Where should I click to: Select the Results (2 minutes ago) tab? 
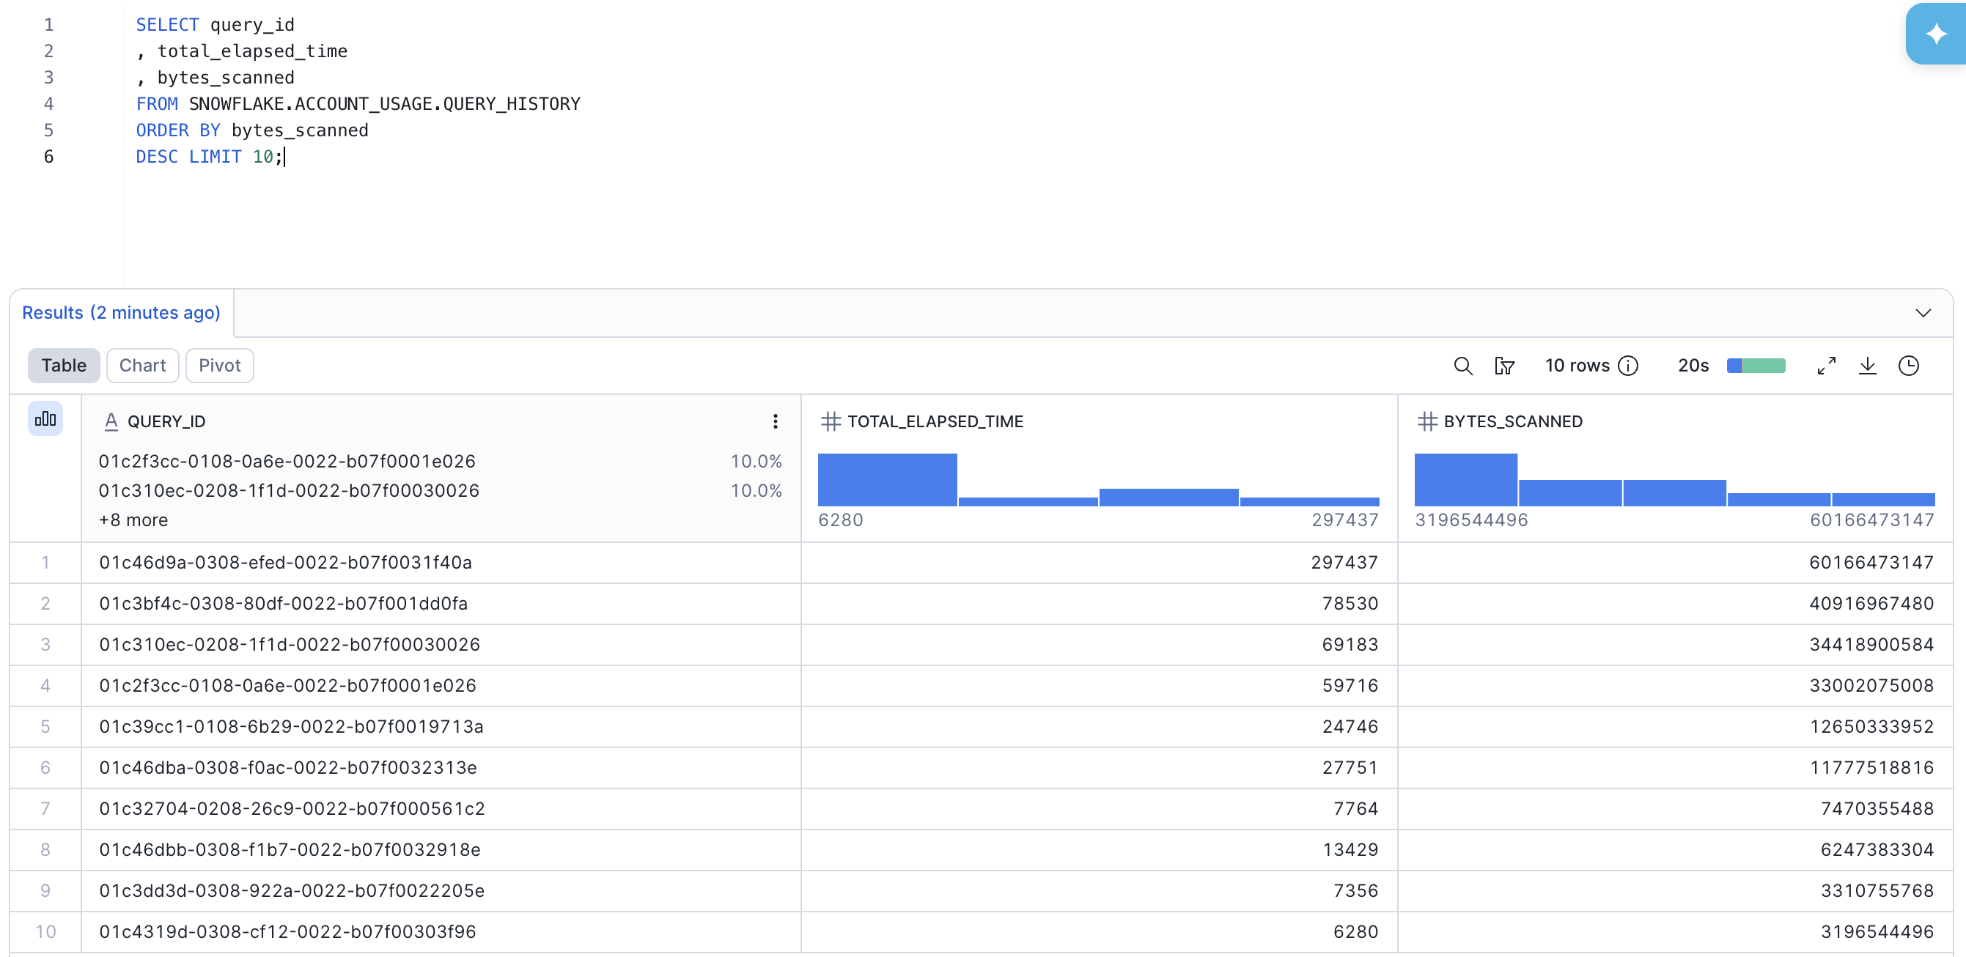(x=121, y=313)
